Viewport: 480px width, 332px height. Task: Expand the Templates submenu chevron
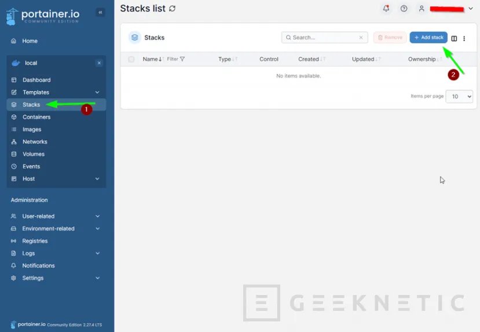(97, 92)
